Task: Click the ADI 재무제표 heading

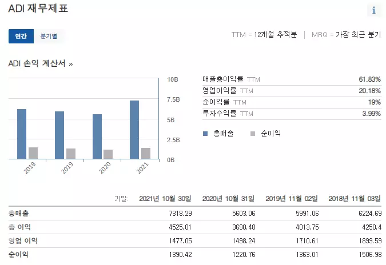Action: tap(38, 9)
